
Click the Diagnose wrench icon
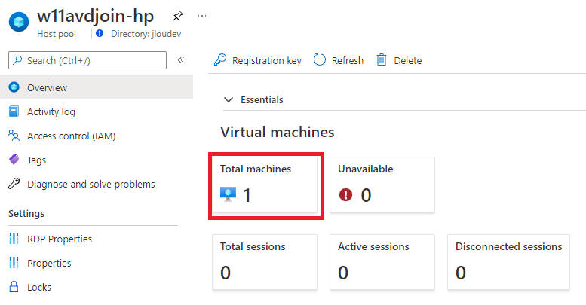click(14, 184)
